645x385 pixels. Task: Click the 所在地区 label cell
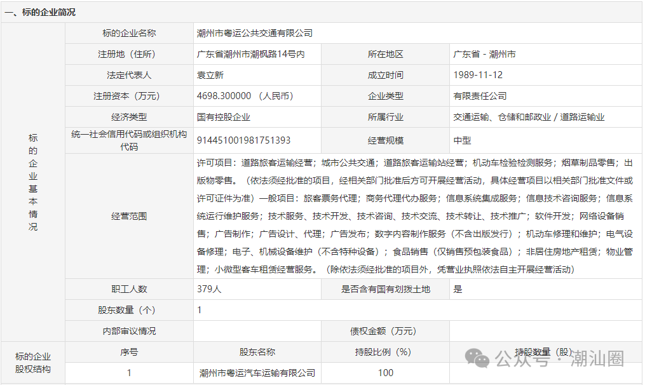[x=386, y=54]
